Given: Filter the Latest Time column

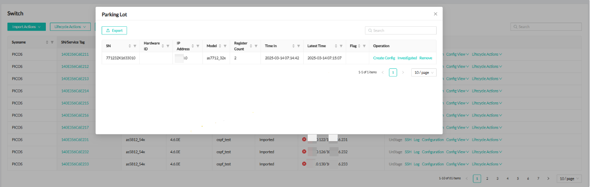Looking at the screenshot, I should point(340,46).
